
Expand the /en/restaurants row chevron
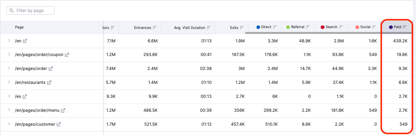click(x=9, y=82)
